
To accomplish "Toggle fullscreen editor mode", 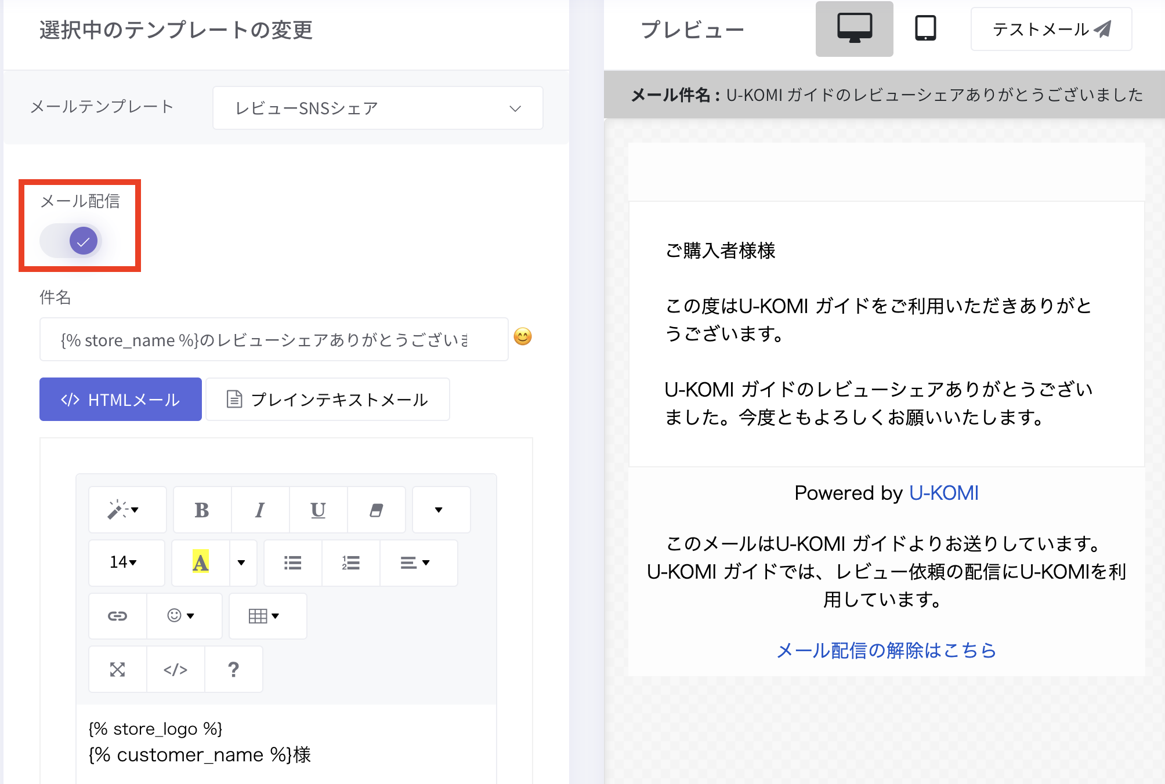I will click(117, 670).
